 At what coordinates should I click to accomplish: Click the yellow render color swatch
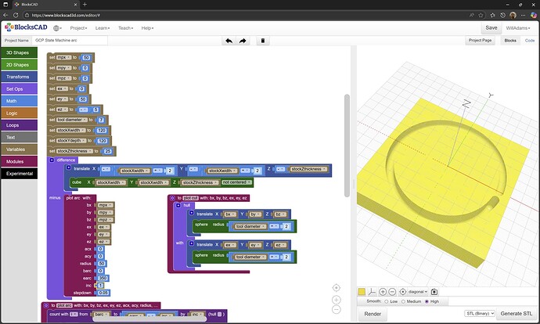[x=362, y=291]
